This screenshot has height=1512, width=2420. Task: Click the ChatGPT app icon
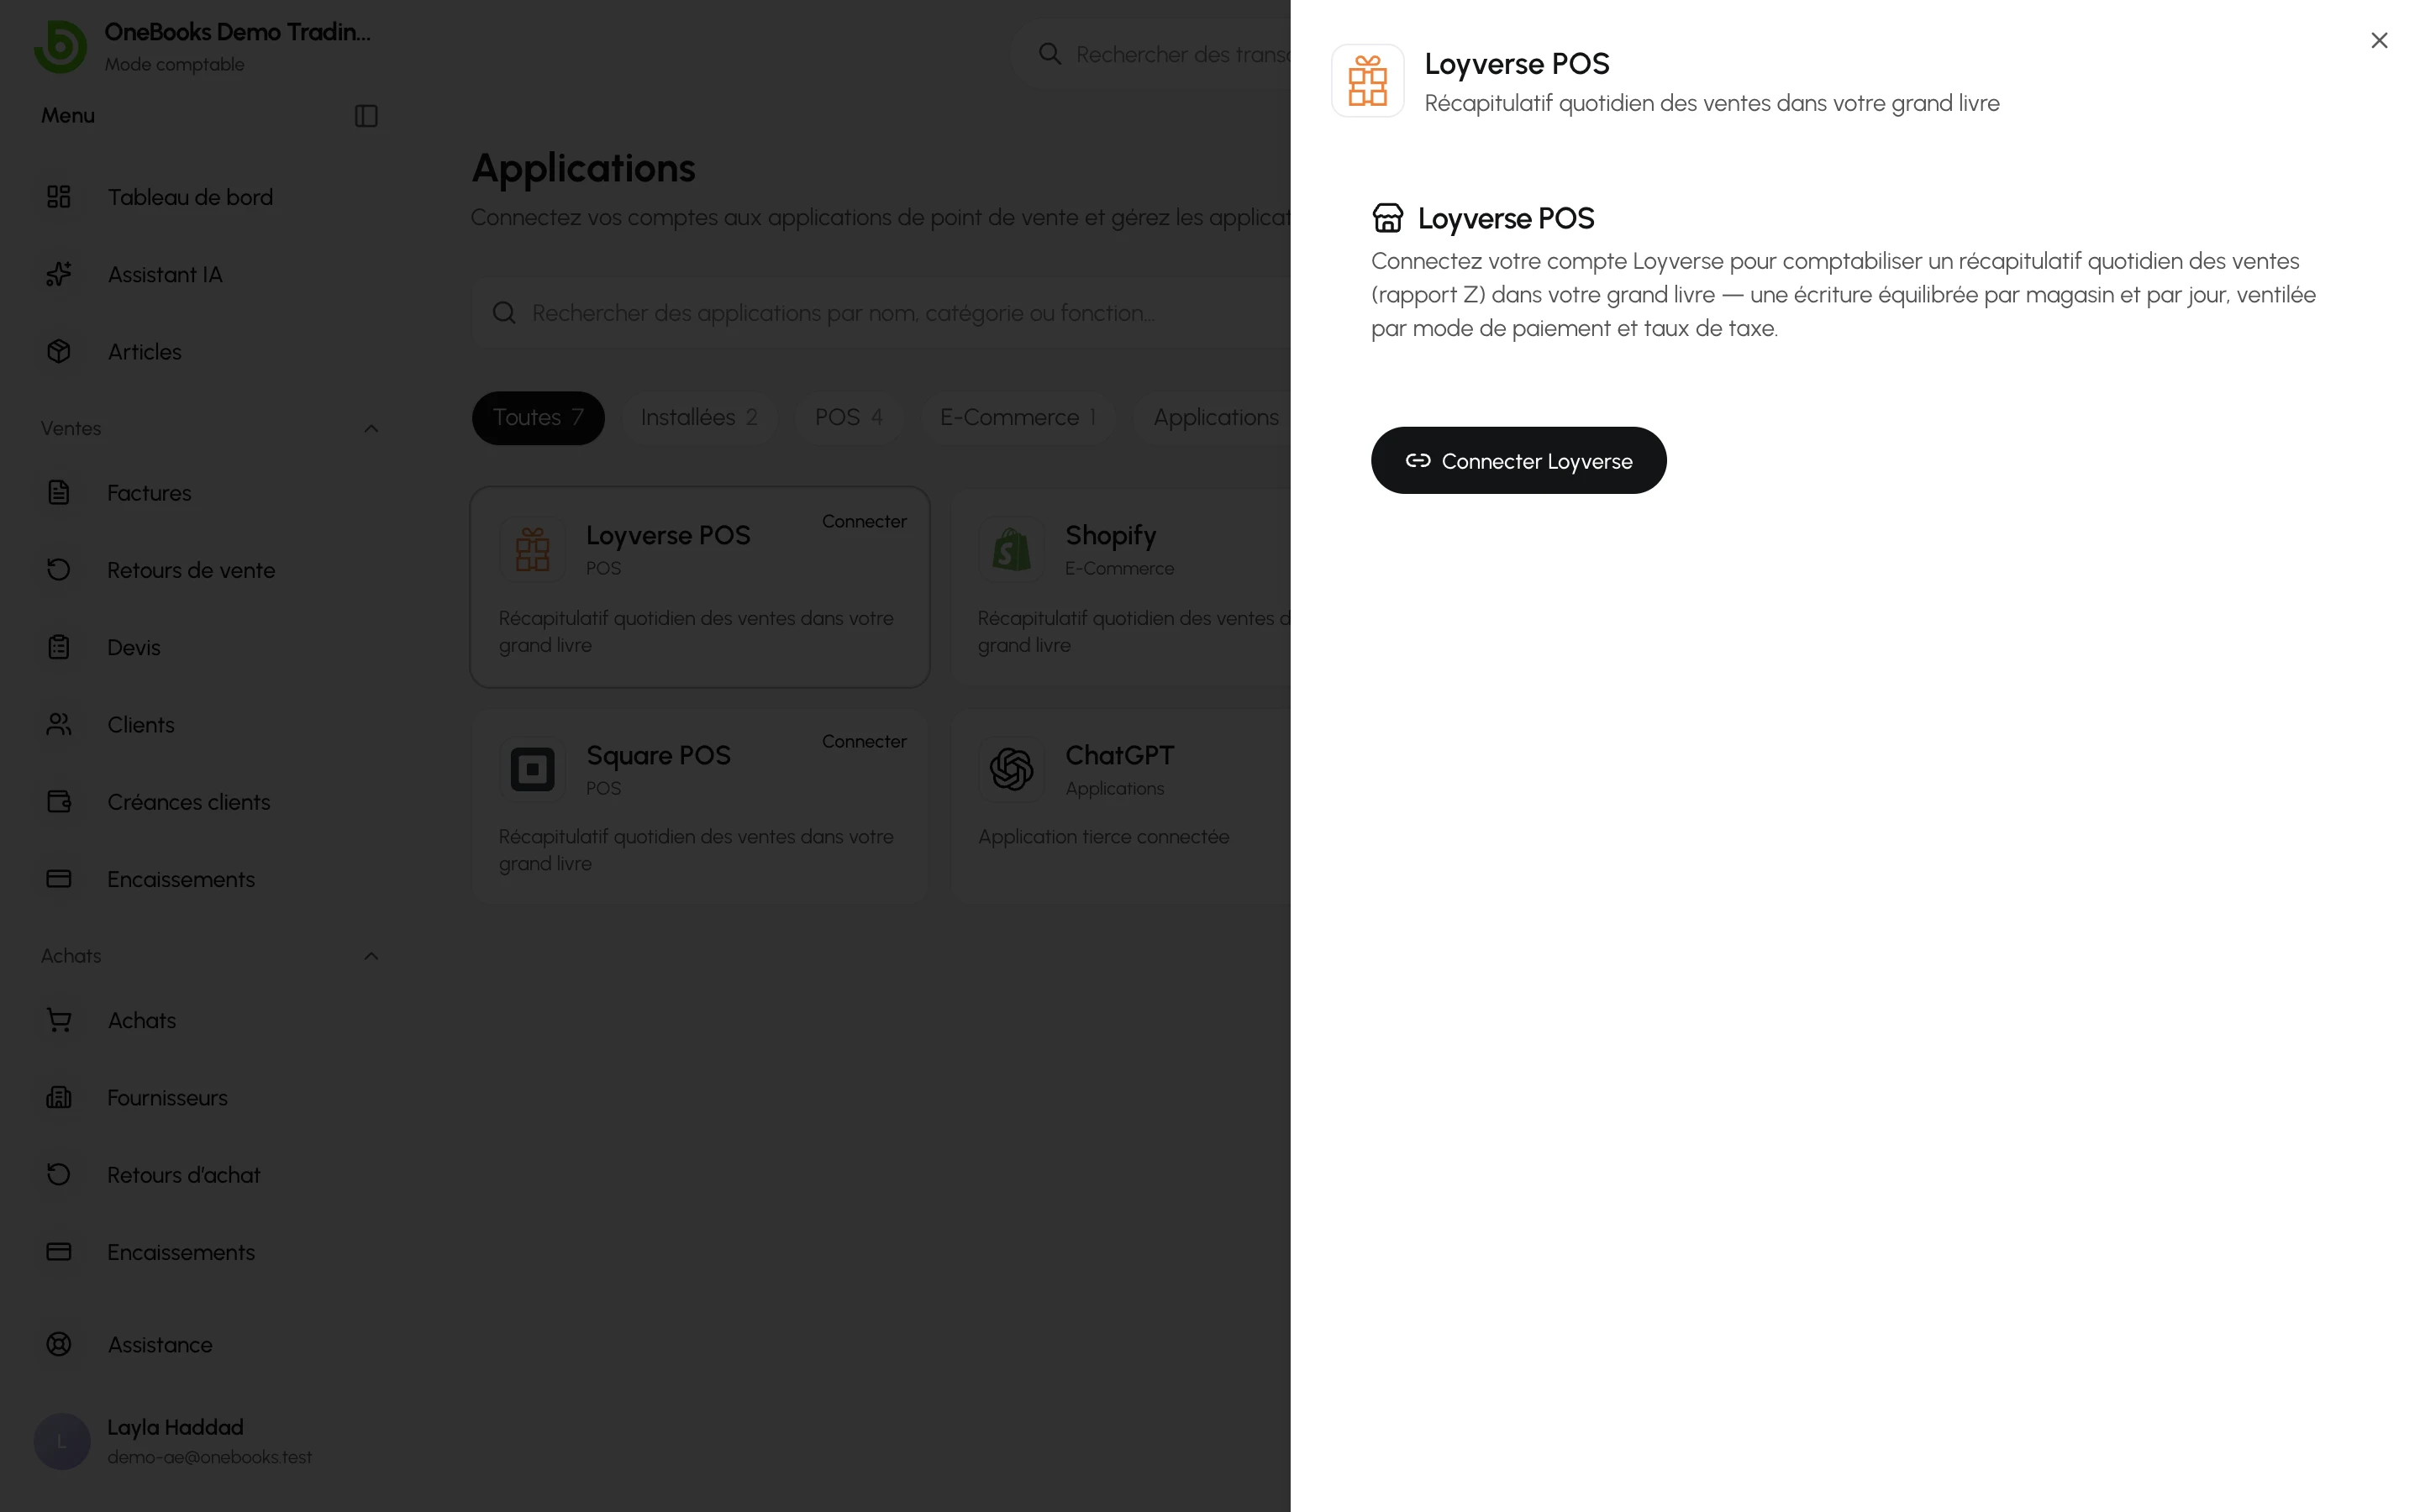point(1011,769)
